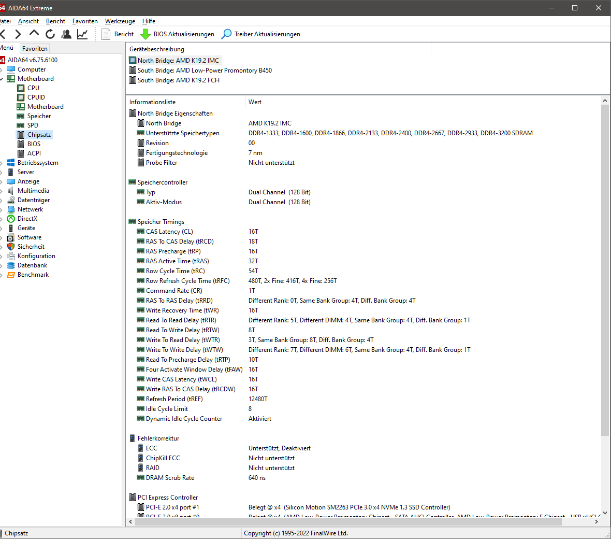The image size is (611, 539).
Task: Refresh the current page
Action: click(50, 34)
